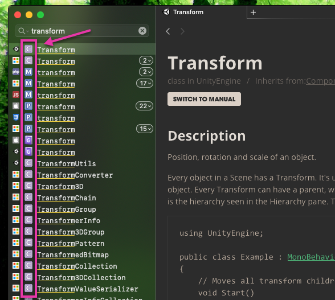Open the Component inheritance link
This screenshot has width=335, height=300.
click(x=320, y=81)
